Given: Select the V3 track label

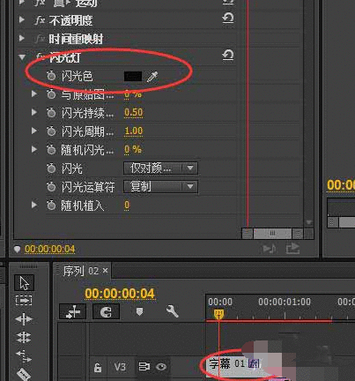Looking at the screenshot, I should [120, 367].
